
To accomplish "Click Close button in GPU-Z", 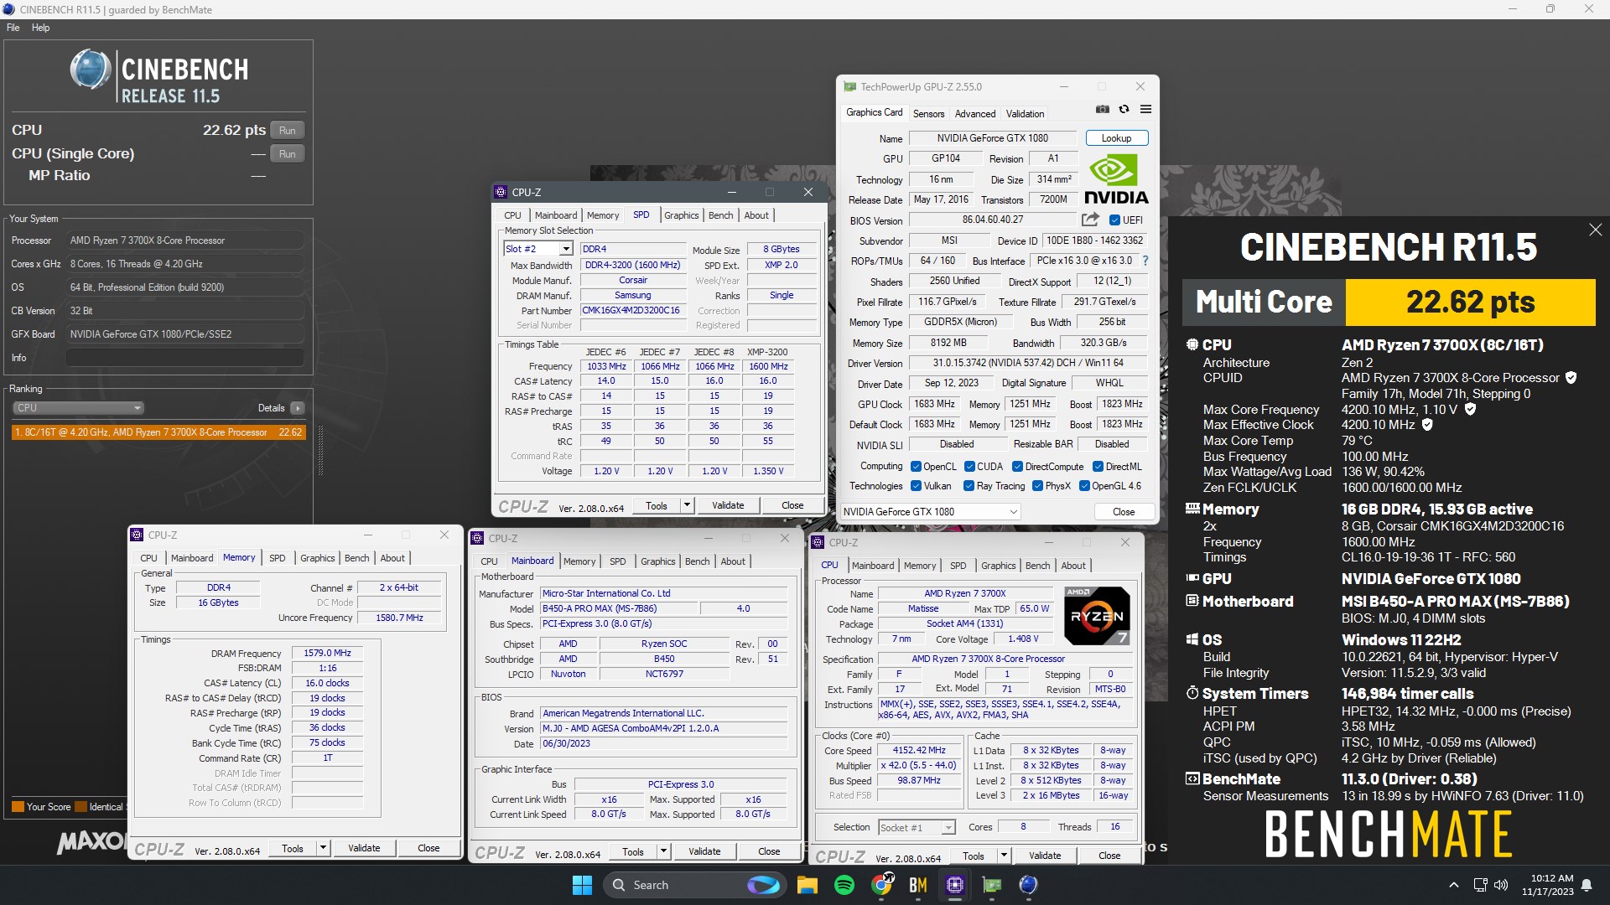I will pyautogui.click(x=1124, y=512).
